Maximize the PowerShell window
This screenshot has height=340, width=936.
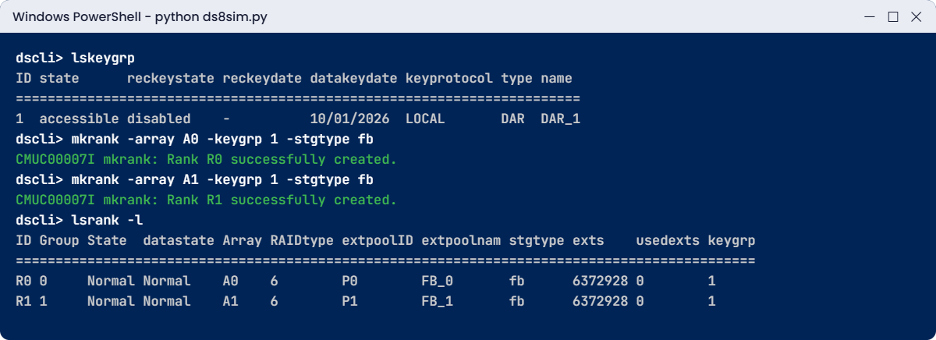893,16
